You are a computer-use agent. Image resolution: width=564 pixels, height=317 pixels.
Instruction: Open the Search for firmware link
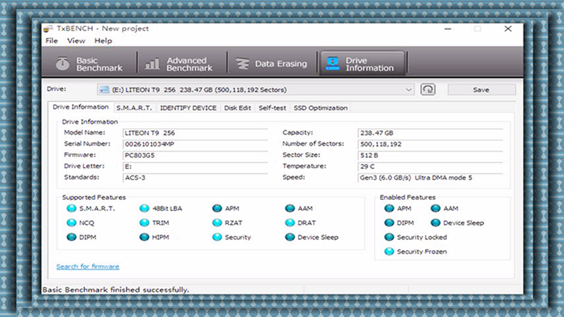click(x=88, y=266)
